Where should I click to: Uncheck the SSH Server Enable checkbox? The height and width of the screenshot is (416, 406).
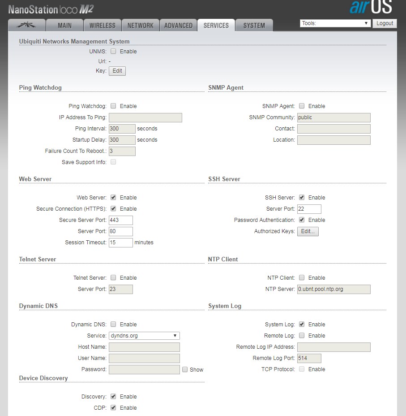(302, 197)
